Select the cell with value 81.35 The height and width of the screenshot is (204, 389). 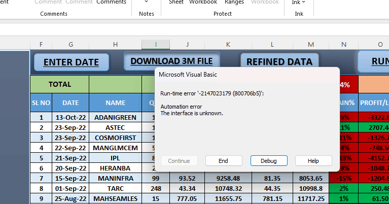coord(272,179)
